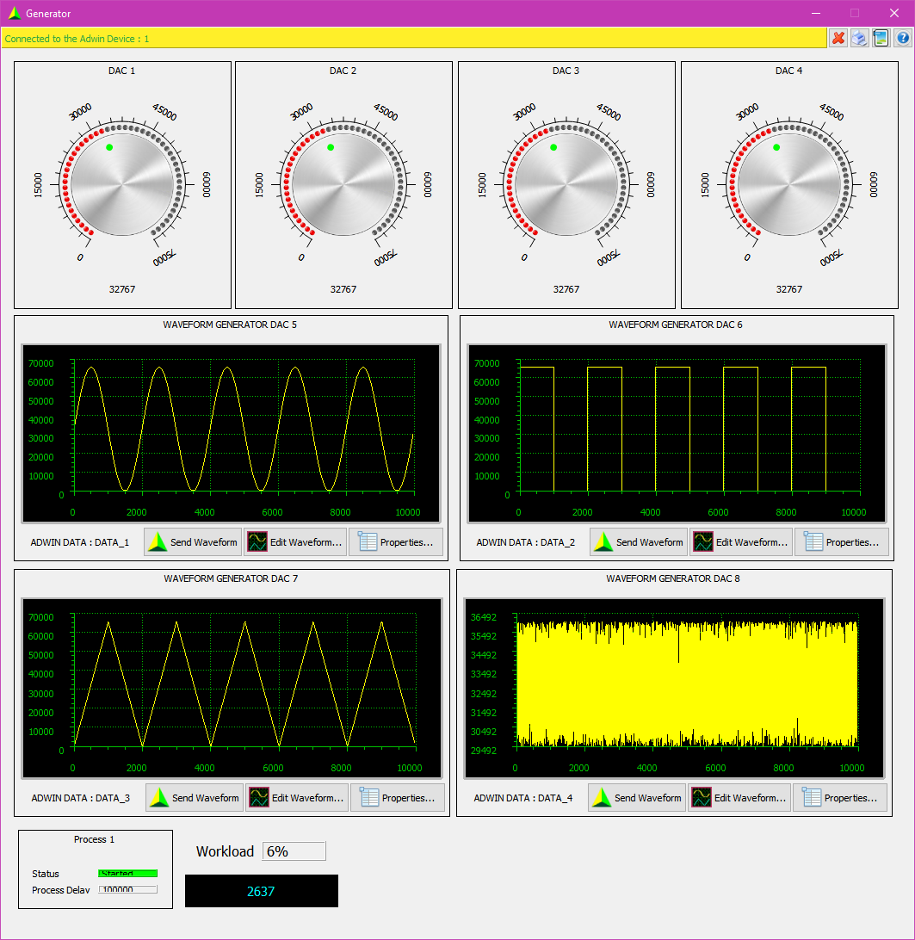Click the DAC 1 rotary knob

[122, 184]
